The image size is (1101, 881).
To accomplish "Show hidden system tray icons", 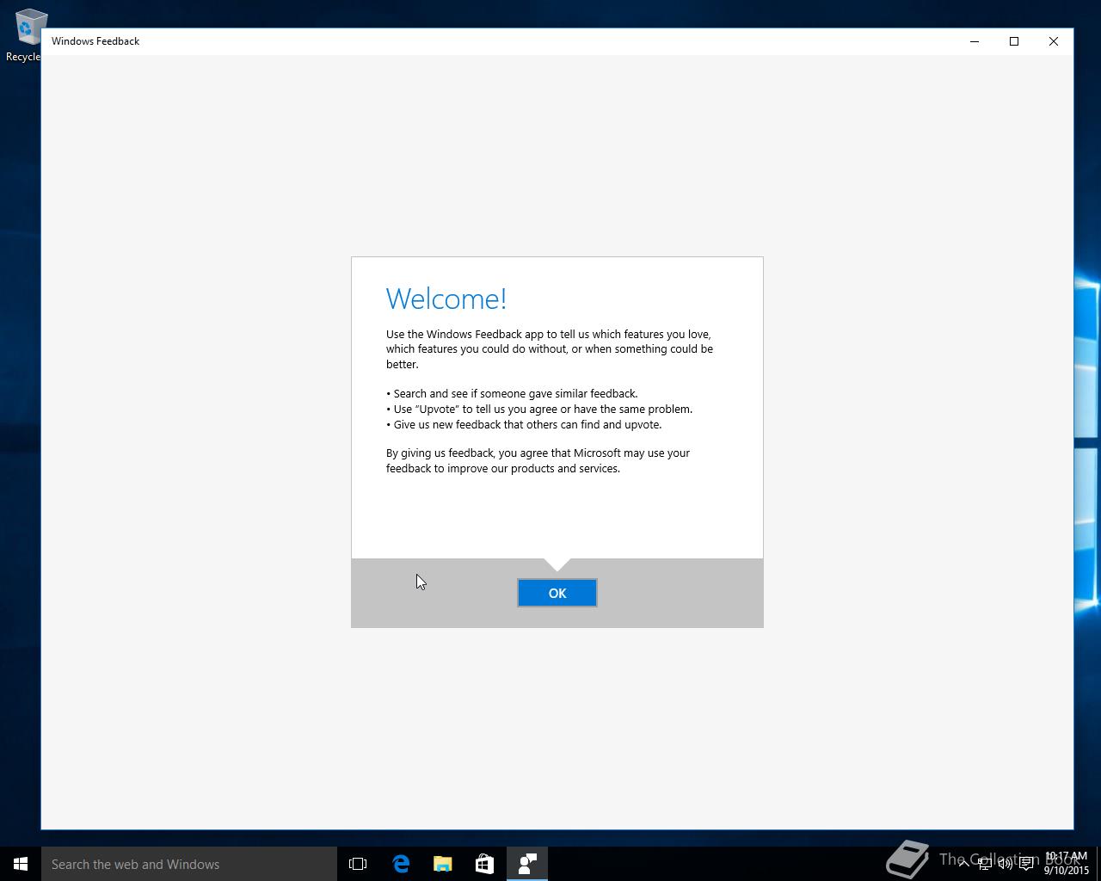I will [x=963, y=863].
